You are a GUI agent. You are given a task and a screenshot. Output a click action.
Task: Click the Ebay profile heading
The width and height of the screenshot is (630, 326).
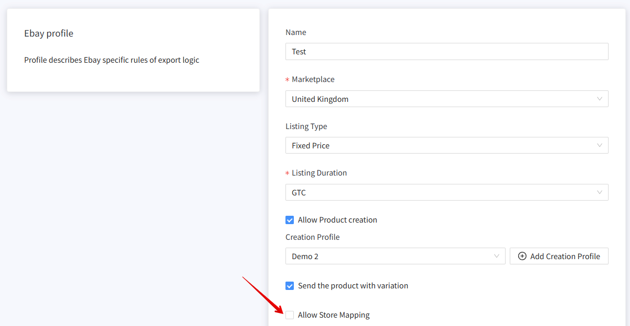(x=49, y=33)
